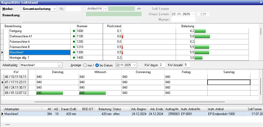Click the green status dot for Fräsmaschine B
Screen dimensions: 263x127
tap(74, 47)
